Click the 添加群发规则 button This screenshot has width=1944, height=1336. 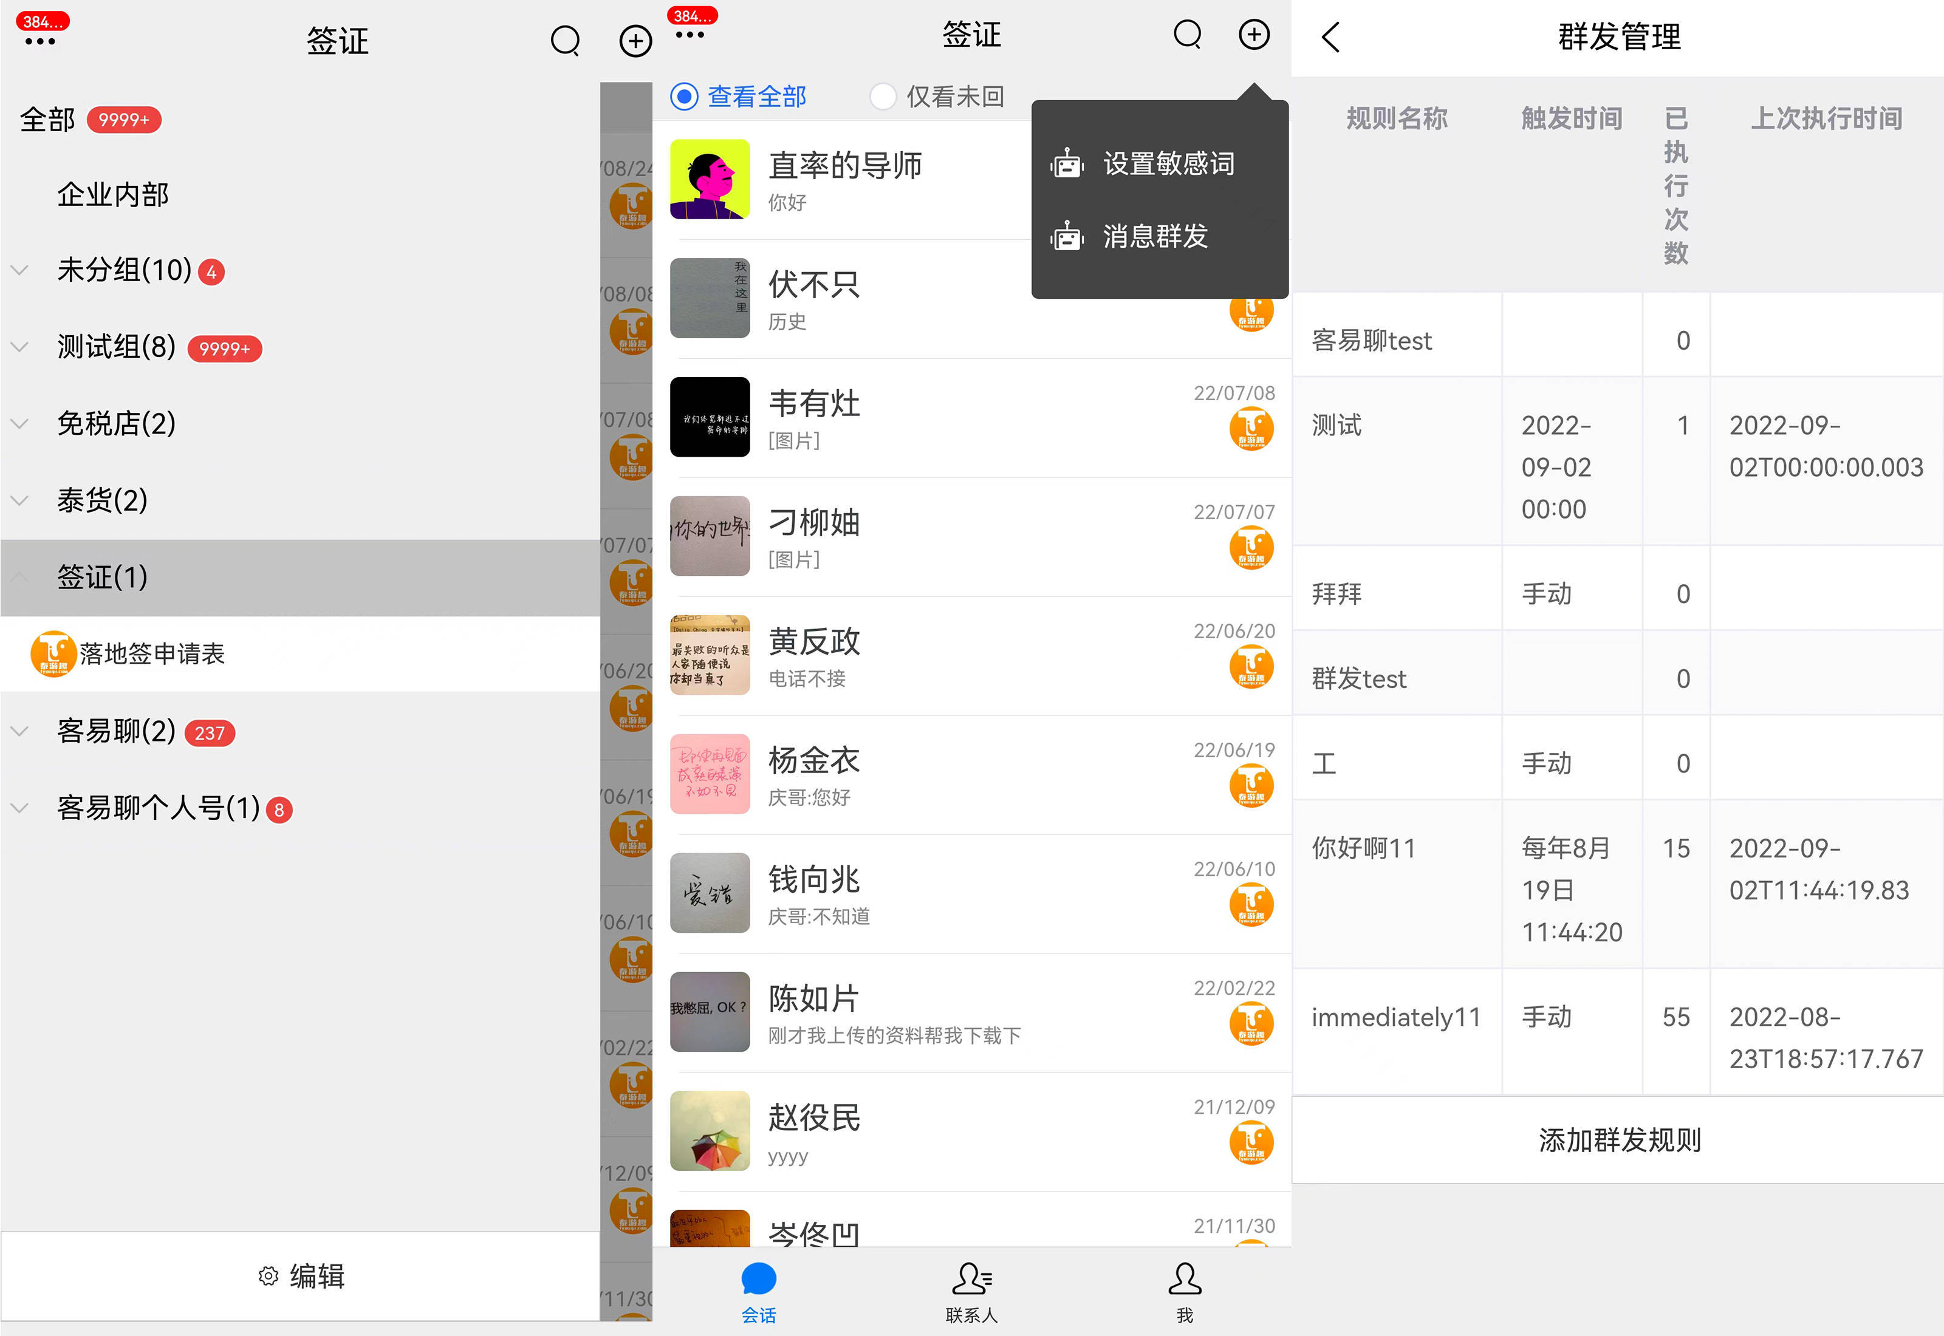click(x=1618, y=1139)
